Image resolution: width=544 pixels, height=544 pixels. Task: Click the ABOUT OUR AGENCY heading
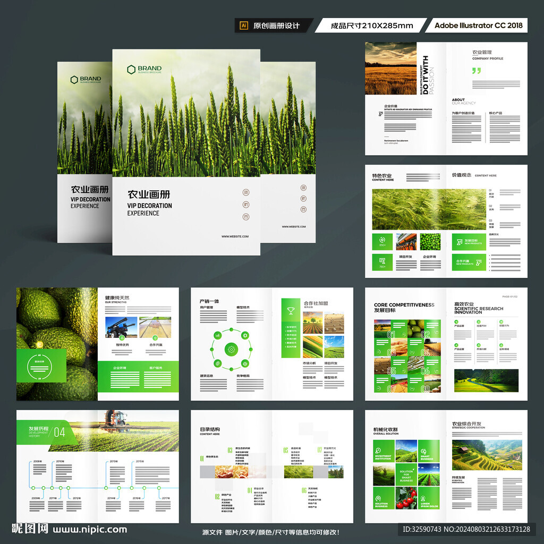pyautogui.click(x=463, y=101)
